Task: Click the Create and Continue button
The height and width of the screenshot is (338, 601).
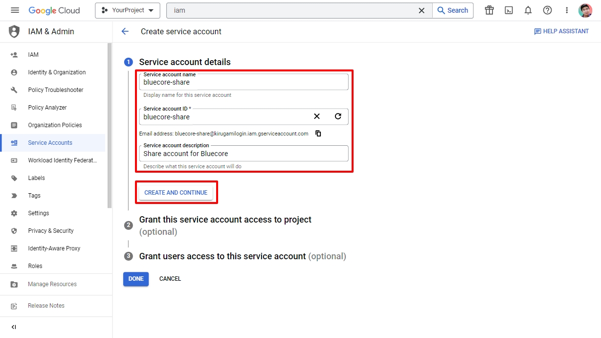Action: 176,193
